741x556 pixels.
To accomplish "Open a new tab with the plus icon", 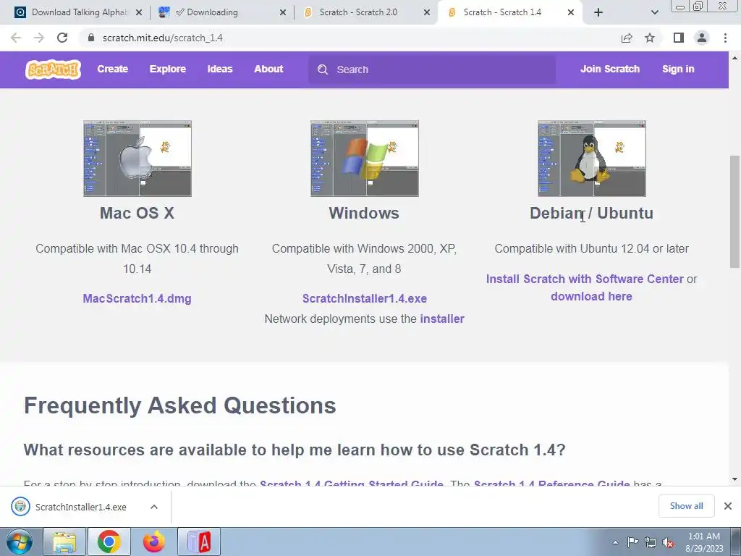I will [x=598, y=12].
